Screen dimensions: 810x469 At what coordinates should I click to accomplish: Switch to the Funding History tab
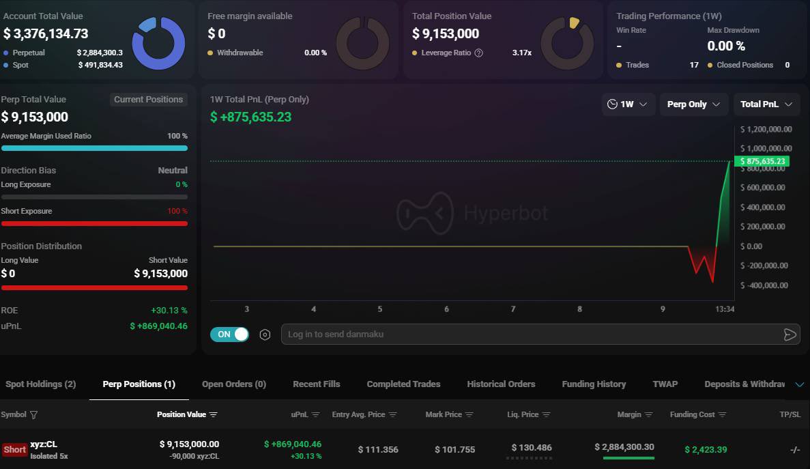[x=594, y=384]
